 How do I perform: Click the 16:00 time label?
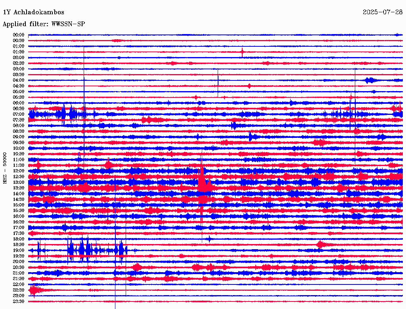(x=19, y=216)
